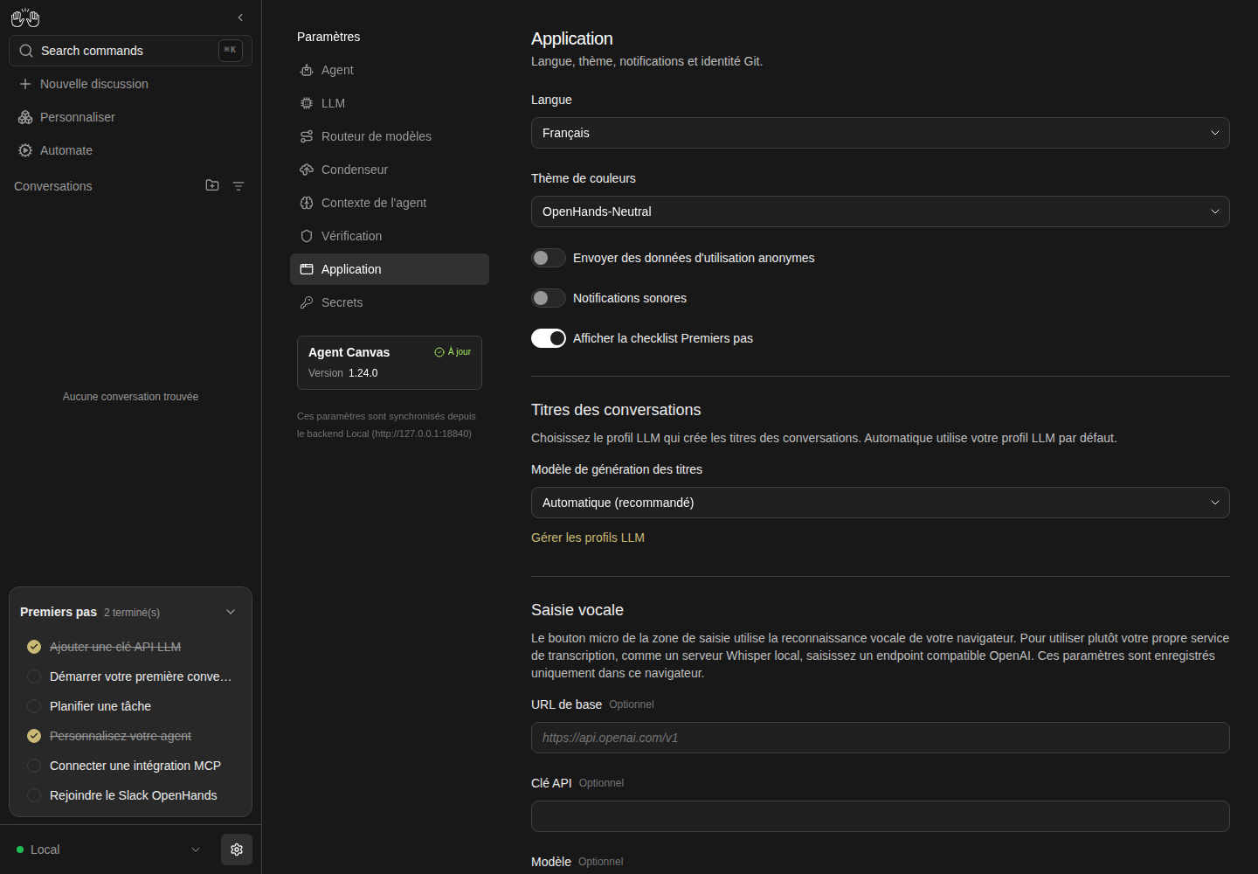Click the Automate gear icon
Viewport: 1258px width, 874px height.
pos(25,150)
